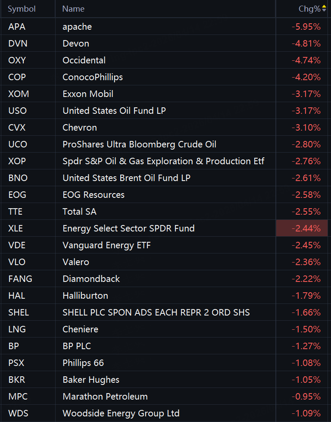This screenshot has width=331, height=422.
Task: Click the Chg% column header label
Action: coord(309,9)
